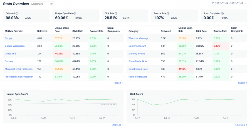Open the Card Expired Note category
This screenshot has width=252, height=128.
138,69
